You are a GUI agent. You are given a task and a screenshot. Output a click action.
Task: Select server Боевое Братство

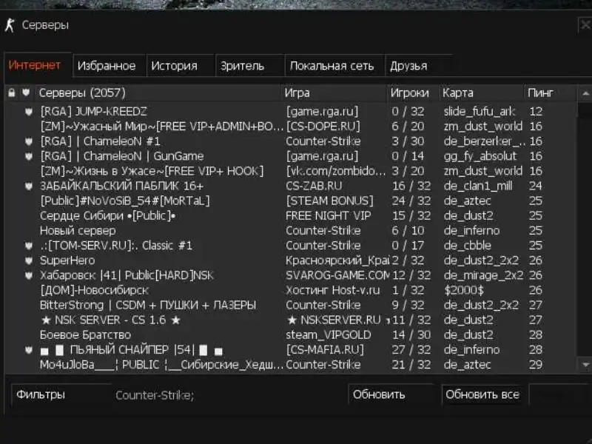point(291,335)
